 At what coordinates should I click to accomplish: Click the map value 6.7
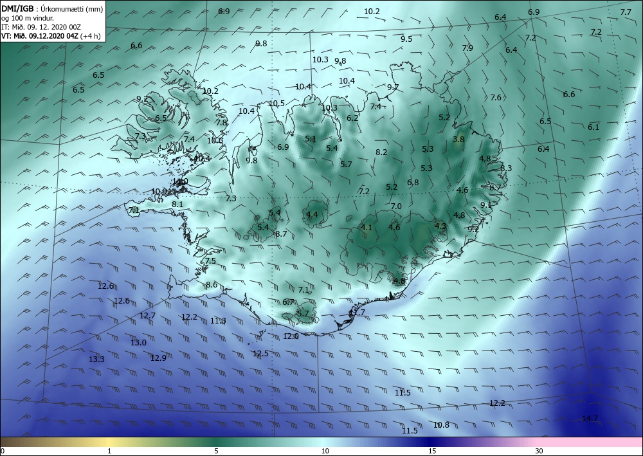pos(288,302)
